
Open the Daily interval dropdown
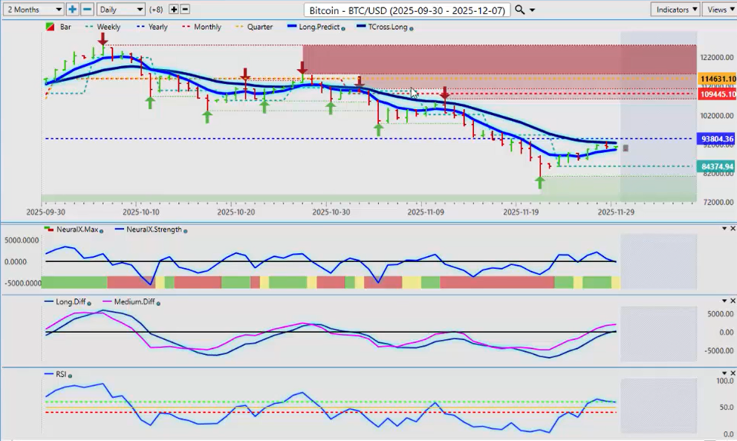(x=120, y=10)
